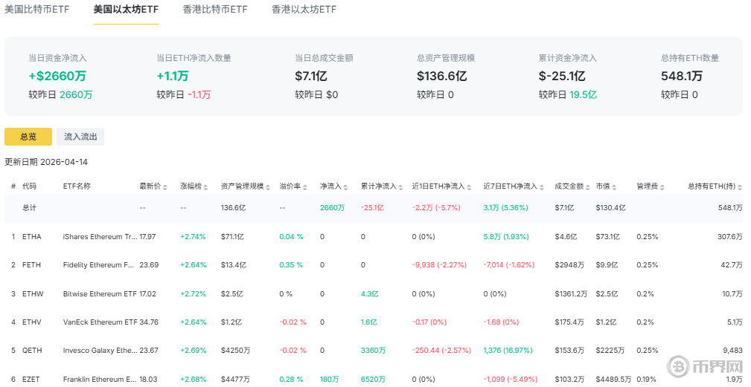
Task: Sort by 市值 column arrows
Action: pos(614,186)
